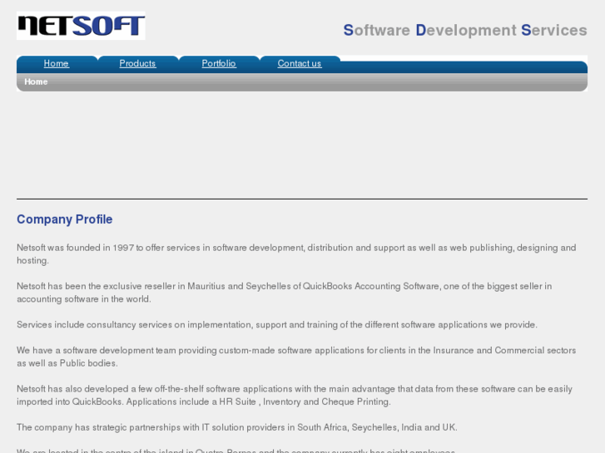Screen dimensions: 605x453
Task: Open the Products navigation tab
Action: pyautogui.click(x=137, y=64)
